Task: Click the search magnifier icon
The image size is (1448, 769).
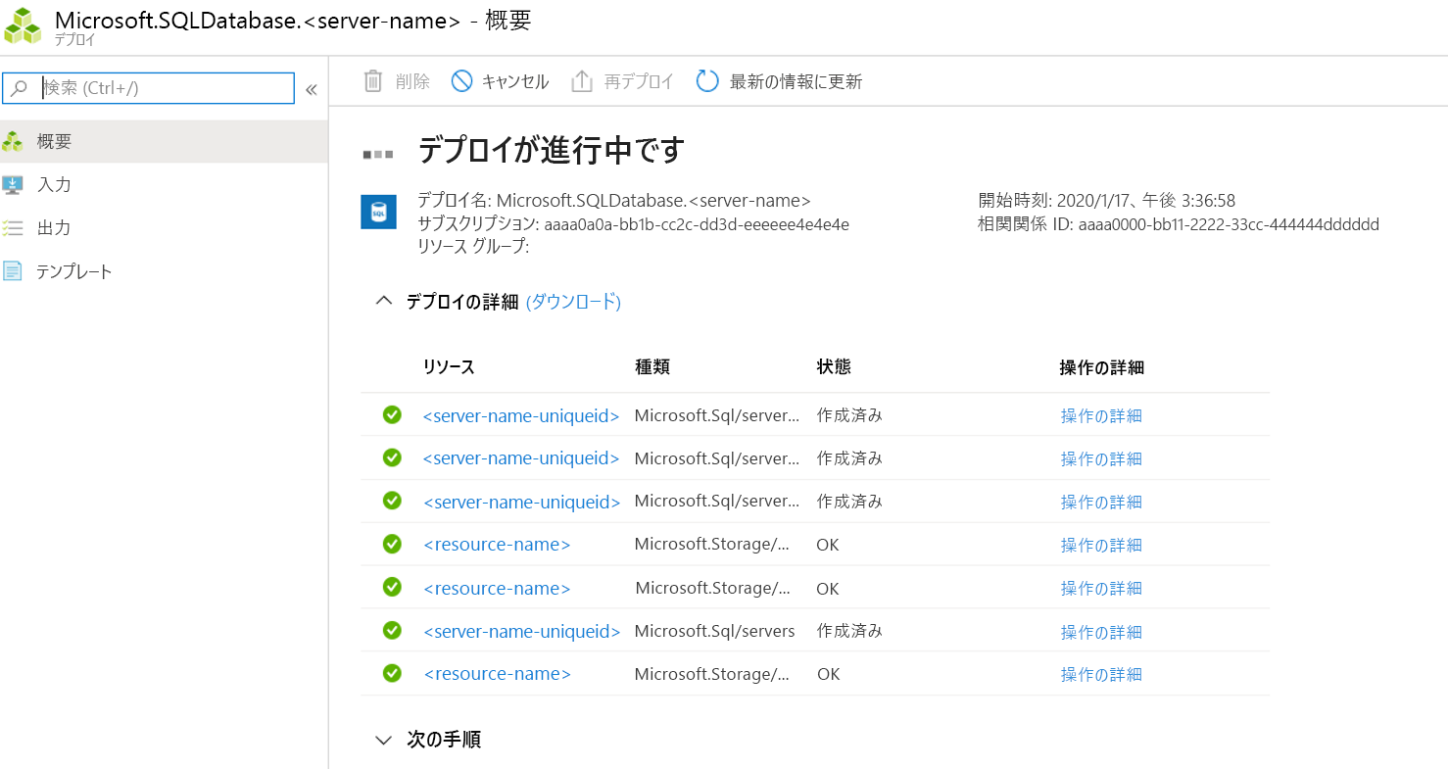Action: [x=19, y=88]
